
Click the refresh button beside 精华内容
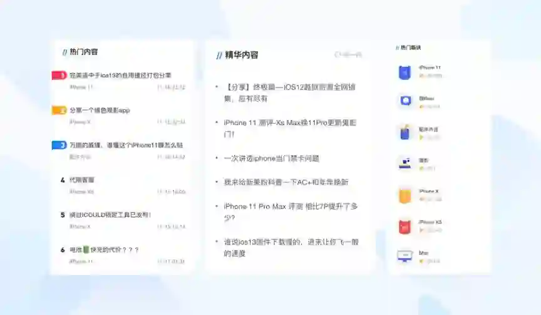pyautogui.click(x=348, y=54)
